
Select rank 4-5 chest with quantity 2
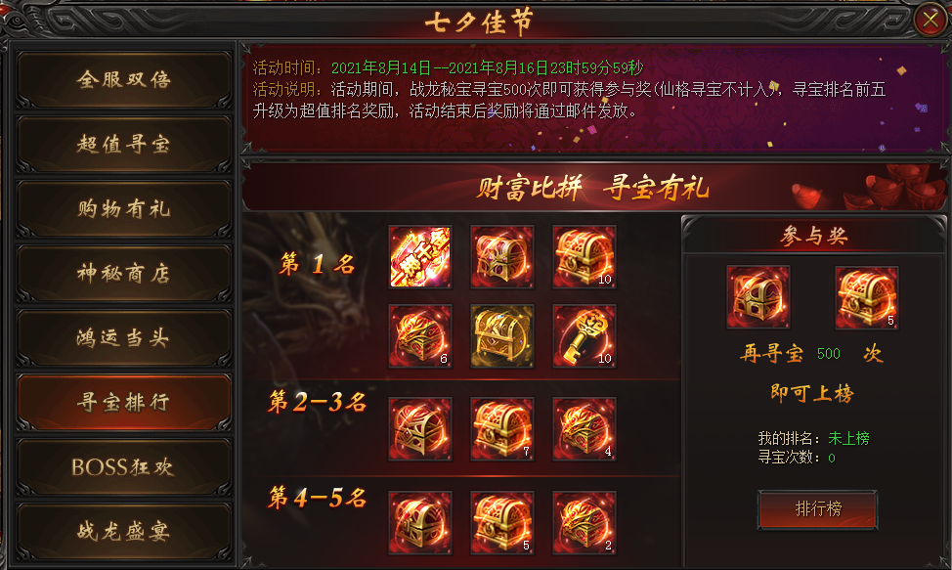(x=584, y=523)
